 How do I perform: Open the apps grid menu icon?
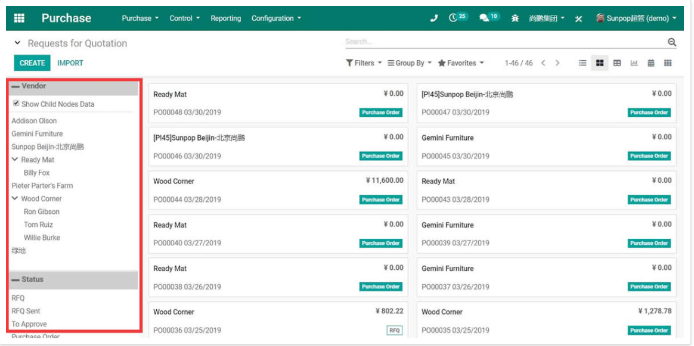pos(19,18)
